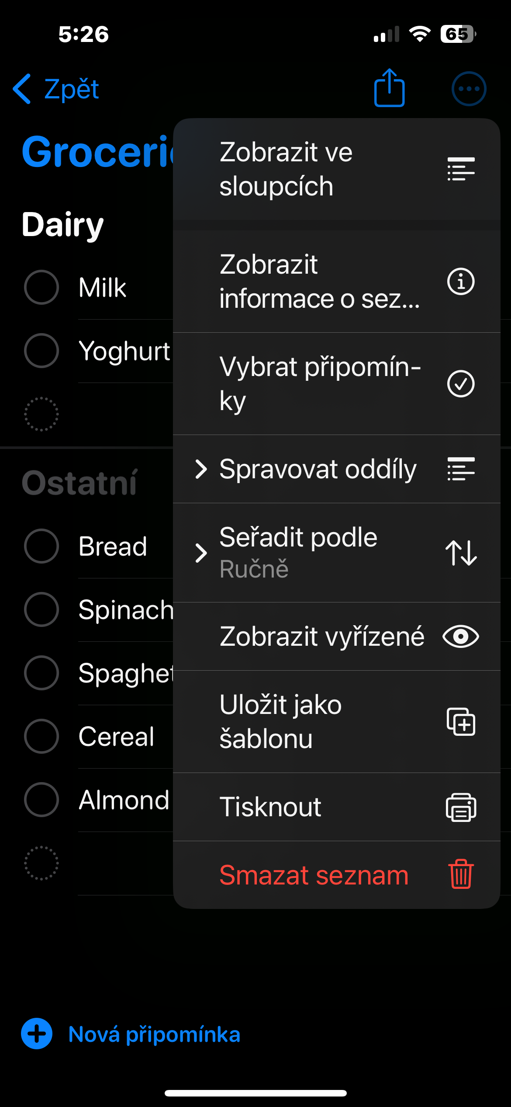
Task: Complete the Cereal reminder
Action: (41, 736)
